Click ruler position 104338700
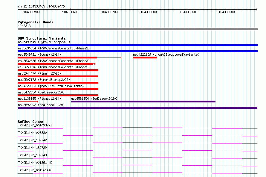This screenshot has width=266, height=177. [109, 12]
